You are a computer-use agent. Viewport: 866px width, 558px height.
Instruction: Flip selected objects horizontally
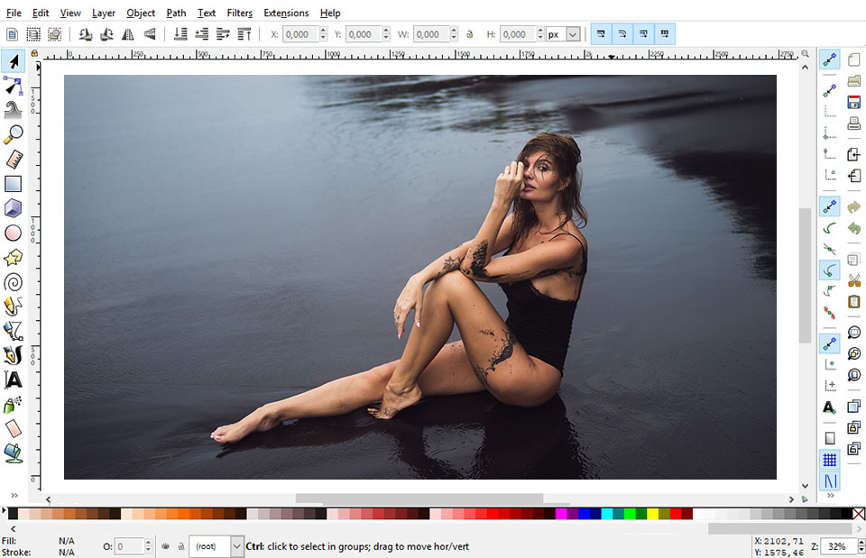click(128, 33)
